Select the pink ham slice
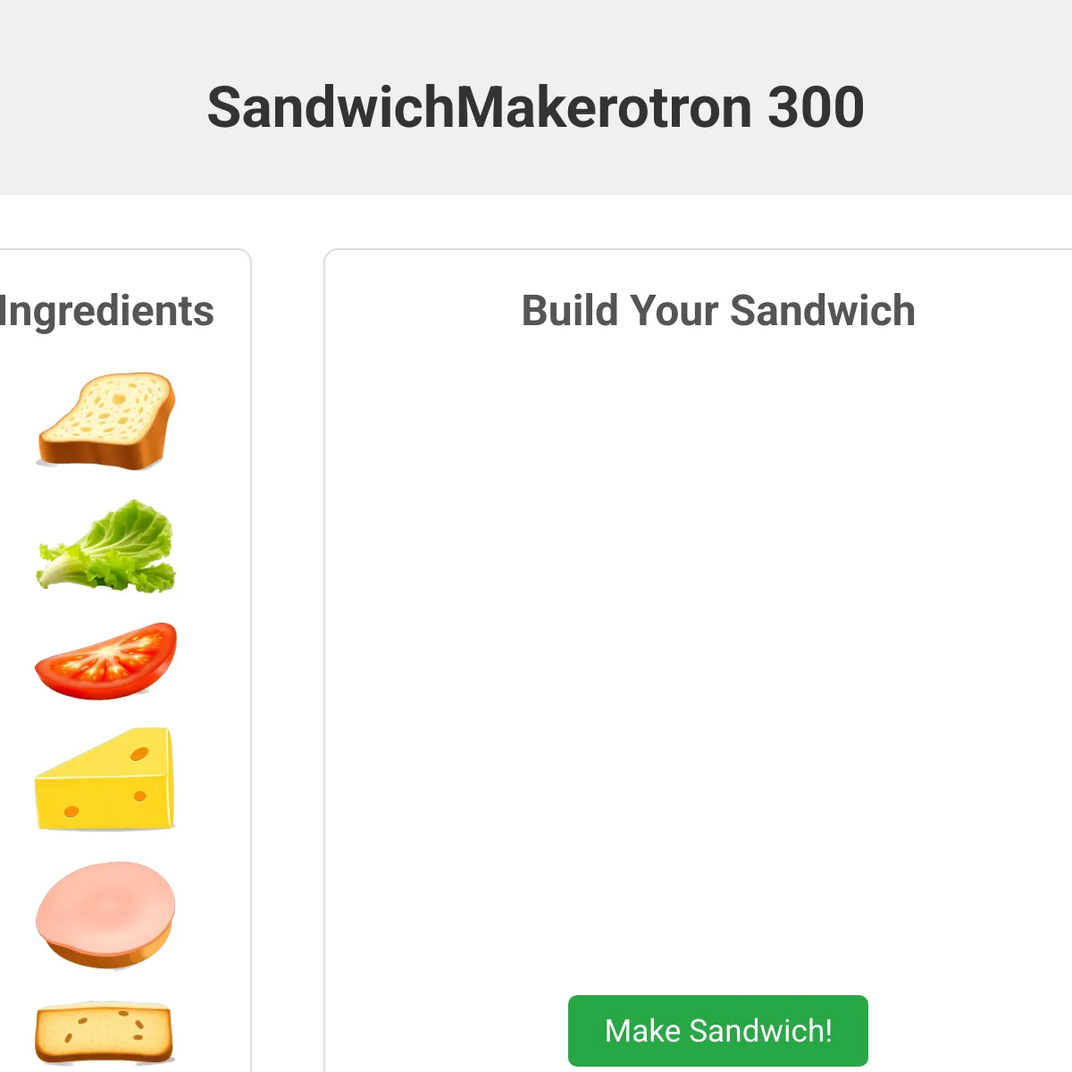This screenshot has width=1072, height=1072. (x=105, y=915)
